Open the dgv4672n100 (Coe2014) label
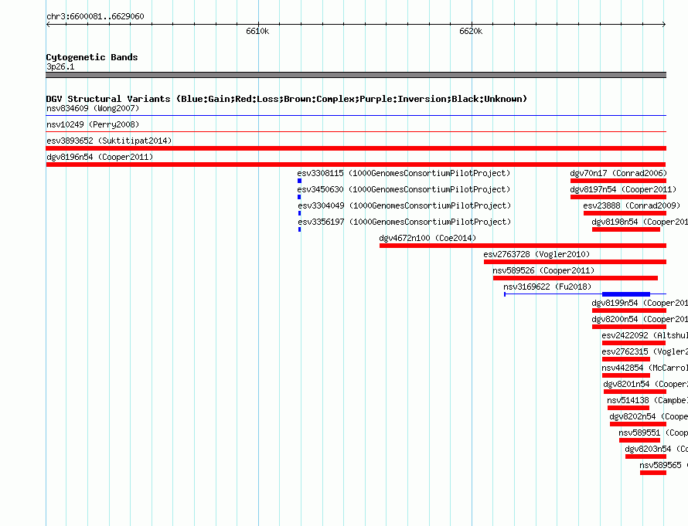Image resolution: width=688 pixels, height=526 pixels. click(427, 238)
